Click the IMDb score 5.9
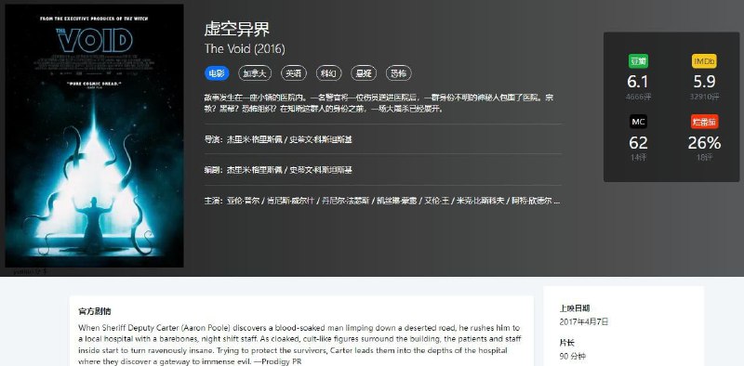 [x=704, y=82]
